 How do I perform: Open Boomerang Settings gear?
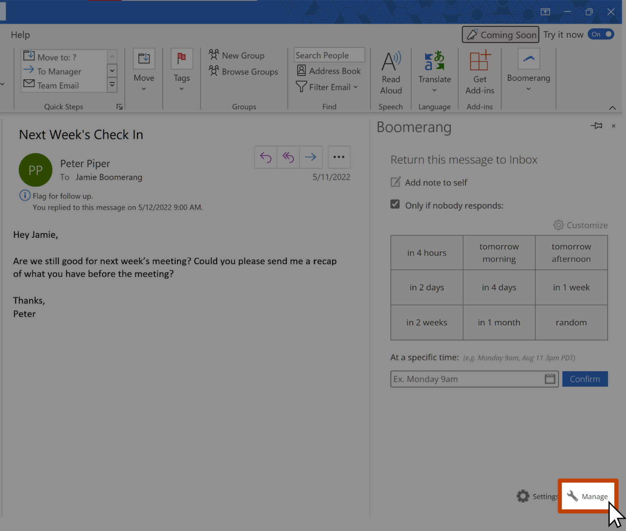tap(537, 496)
